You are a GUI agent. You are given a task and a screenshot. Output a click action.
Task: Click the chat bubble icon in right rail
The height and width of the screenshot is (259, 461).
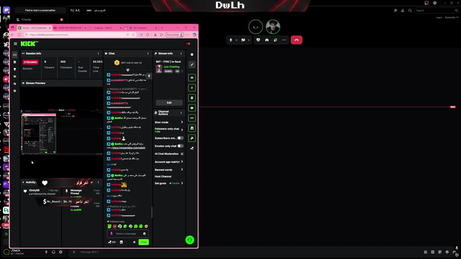tap(192, 108)
